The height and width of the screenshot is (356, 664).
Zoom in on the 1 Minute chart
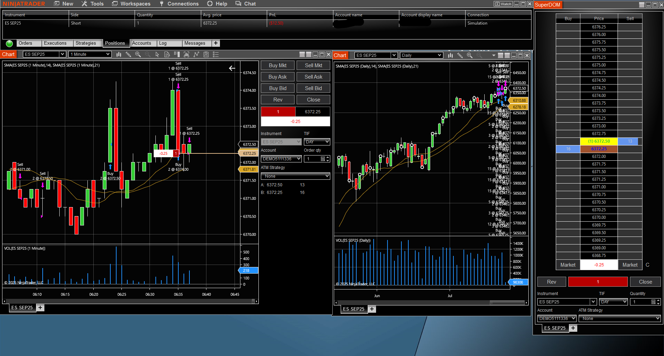tap(138, 54)
